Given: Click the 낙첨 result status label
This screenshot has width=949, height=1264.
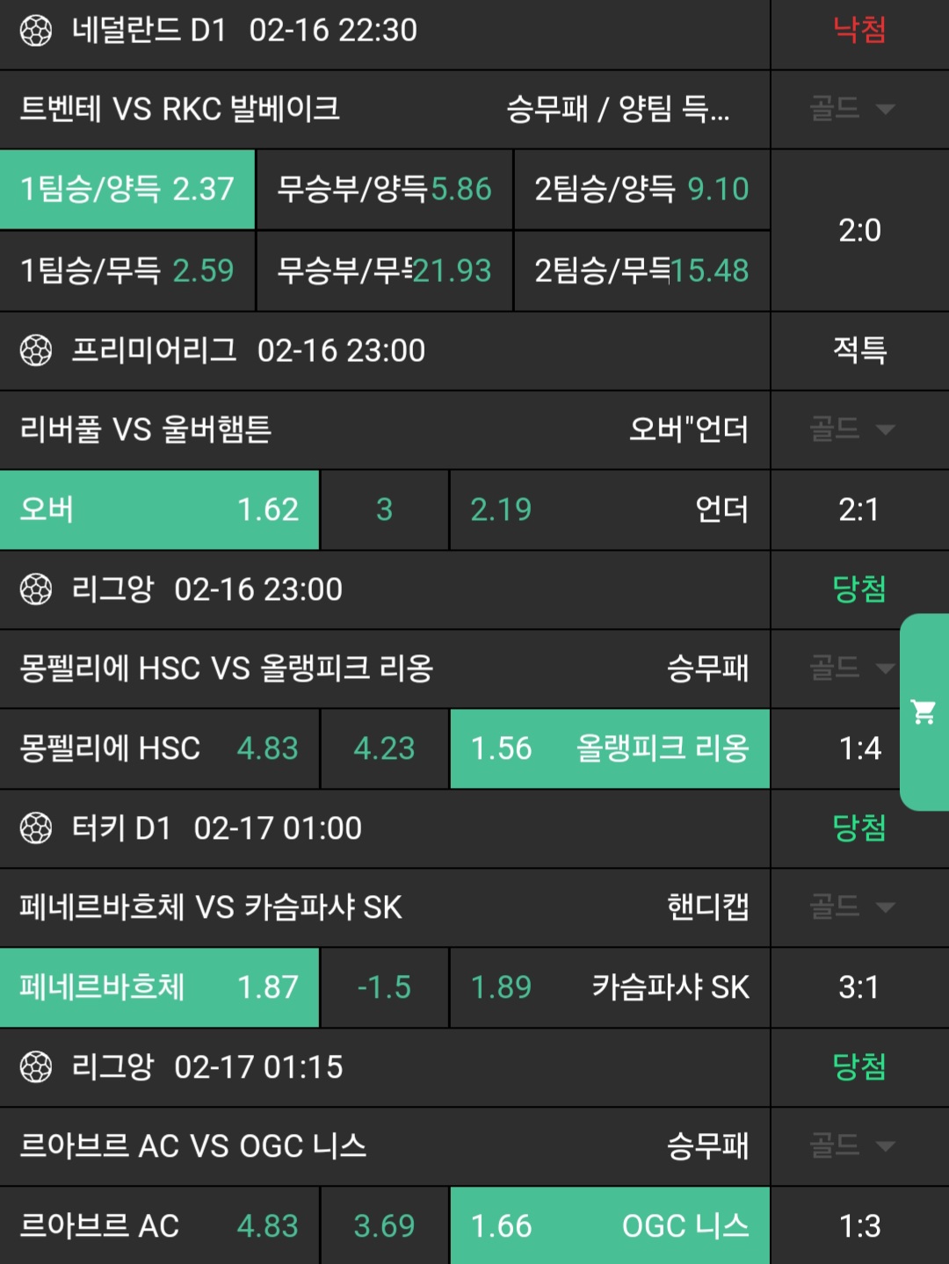Looking at the screenshot, I should [x=859, y=32].
